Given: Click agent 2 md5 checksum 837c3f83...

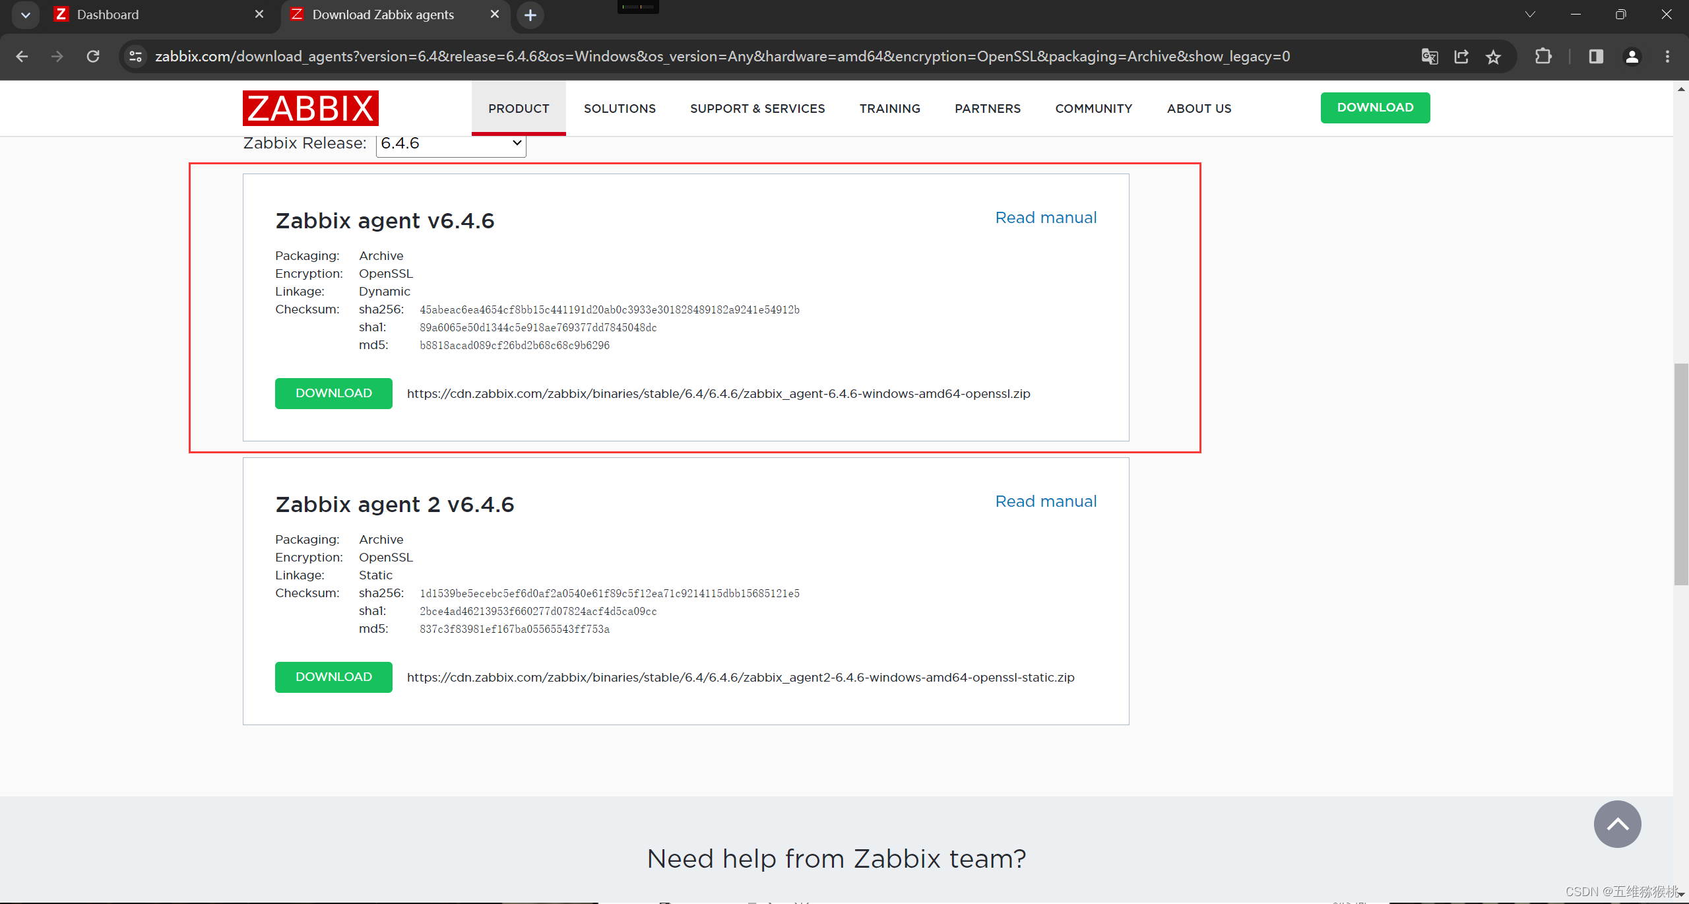Looking at the screenshot, I should tap(514, 629).
